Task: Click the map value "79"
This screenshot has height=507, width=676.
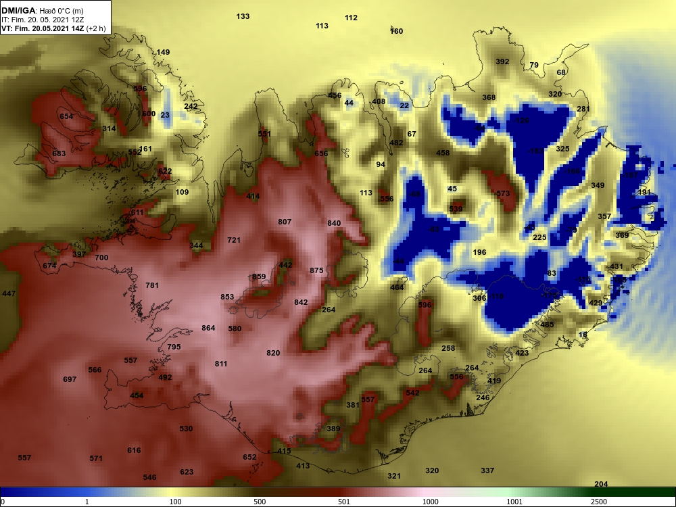Action: click(534, 65)
